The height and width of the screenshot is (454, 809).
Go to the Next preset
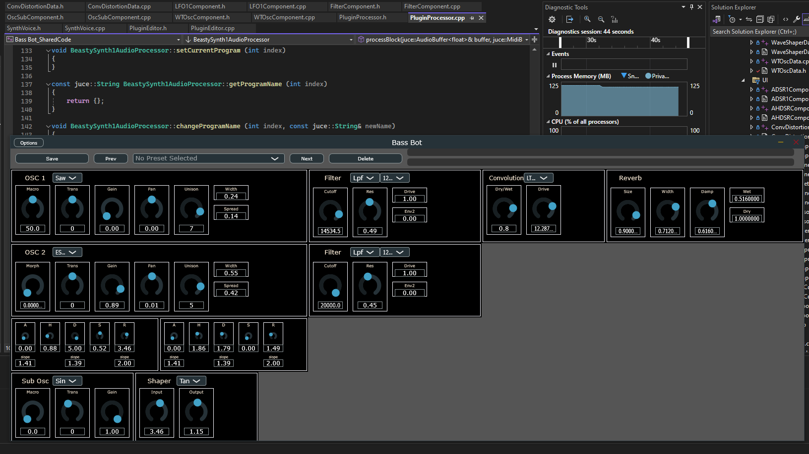[307, 158]
